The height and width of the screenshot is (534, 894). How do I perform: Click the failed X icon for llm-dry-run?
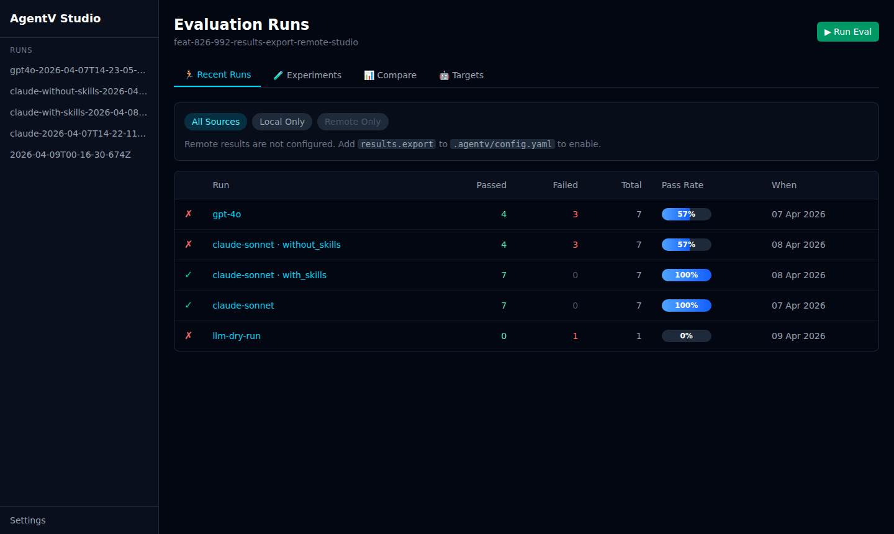(x=189, y=336)
